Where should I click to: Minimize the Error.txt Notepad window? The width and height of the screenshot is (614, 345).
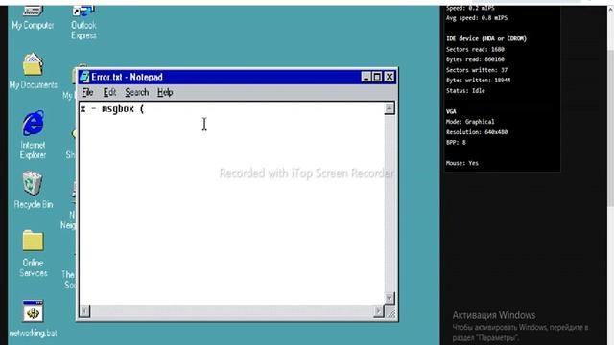[x=366, y=77]
